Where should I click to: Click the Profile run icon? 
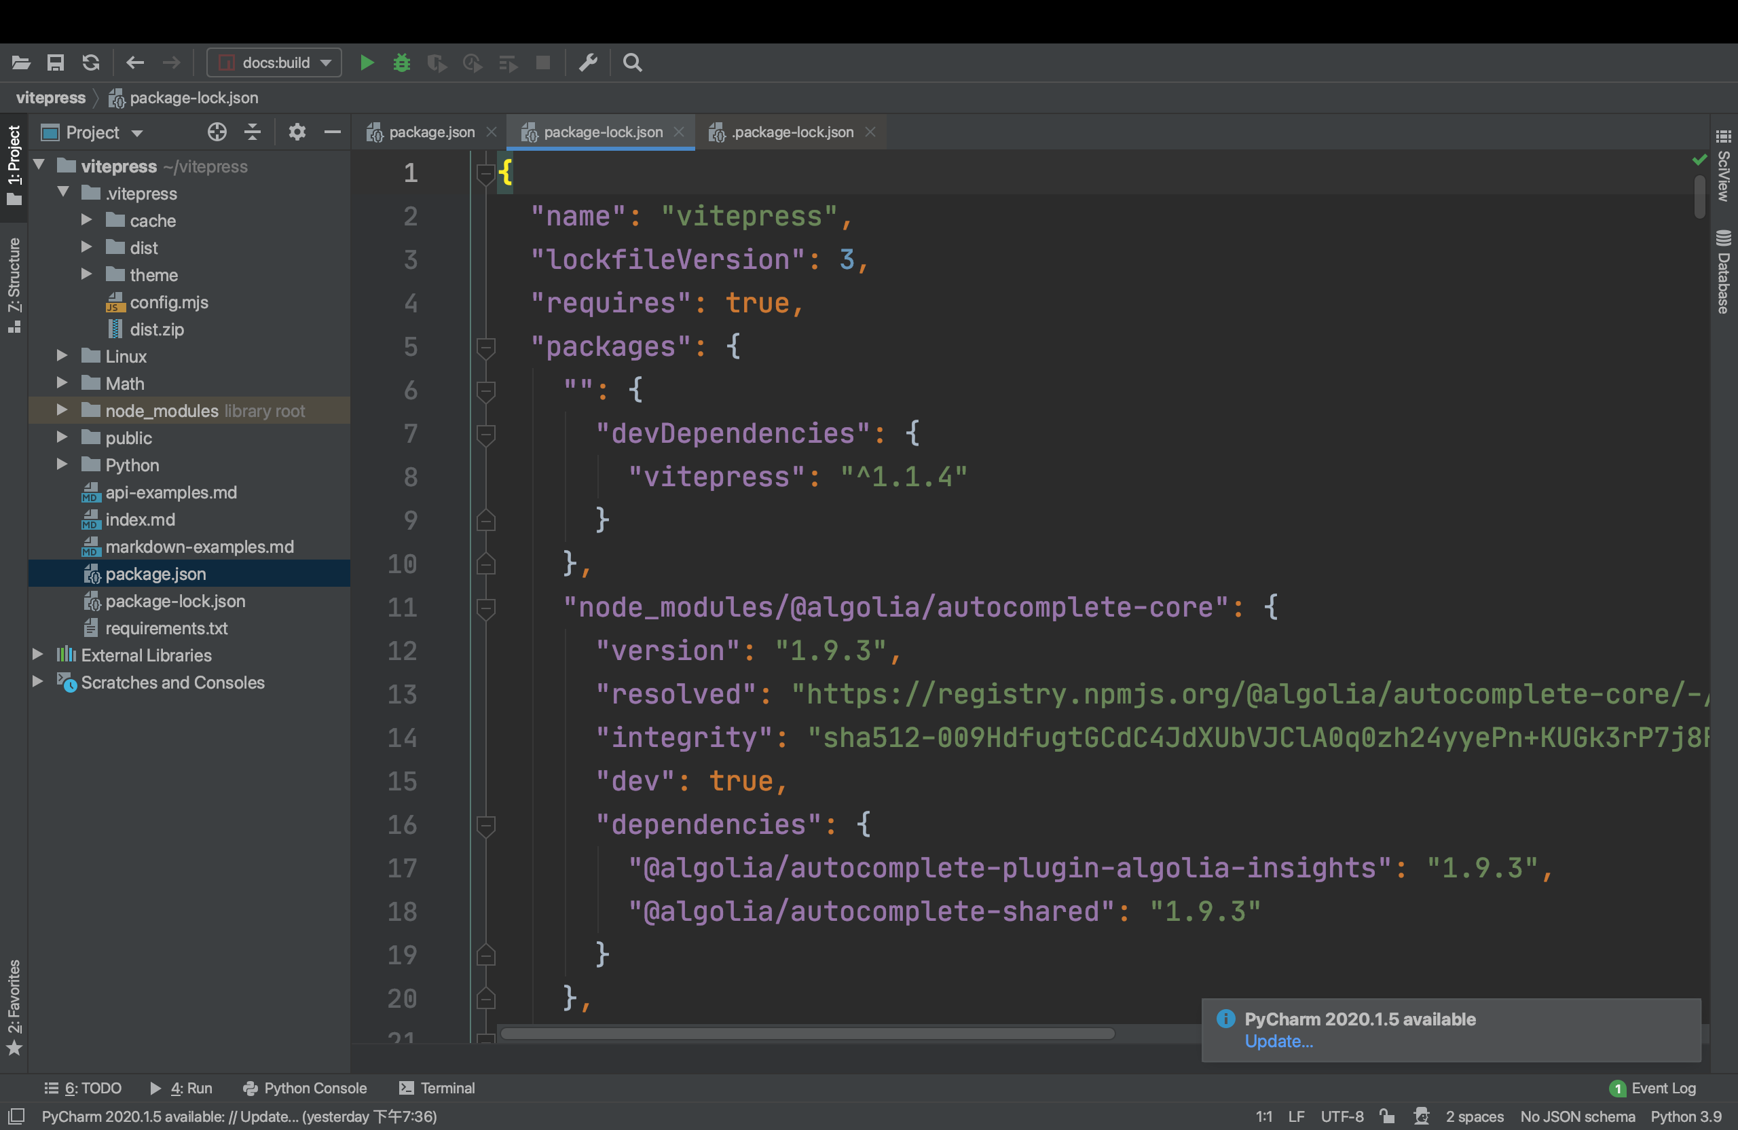click(x=473, y=63)
